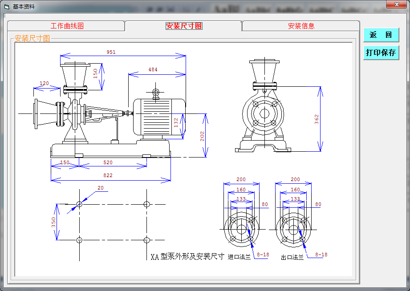
Task: Click the 484 motor length dimension
Action: coord(153,69)
